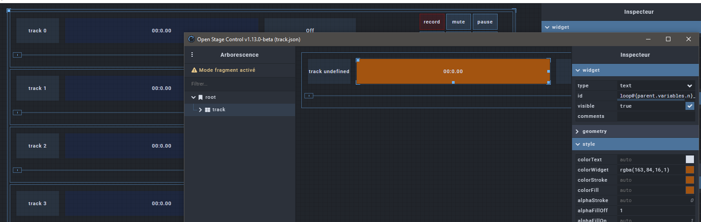701x222 pixels.
Task: Uncheck the visible property checkbox
Action: 690,106
